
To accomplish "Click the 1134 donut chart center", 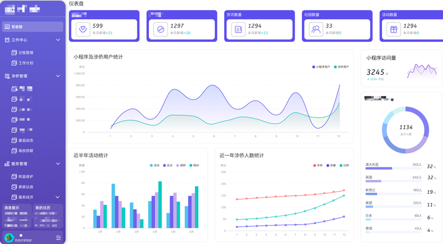I will (x=406, y=130).
